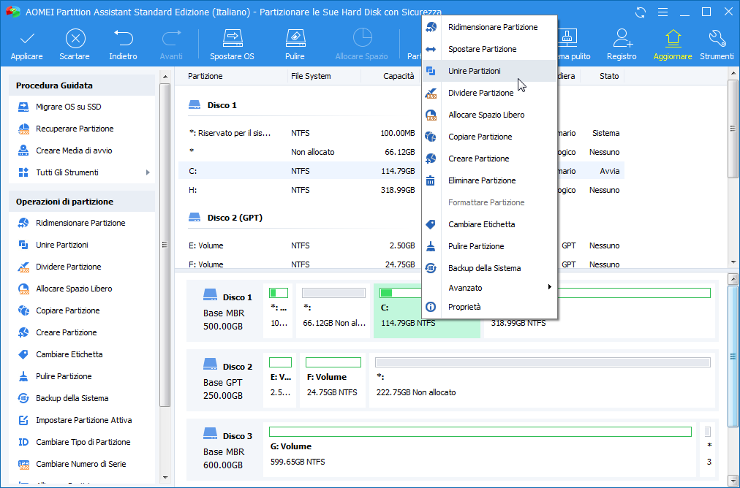Image resolution: width=740 pixels, height=488 pixels.
Task: Open the Strumenti tools icon
Action: [717, 44]
